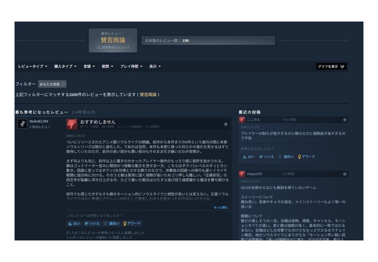Click the star icon on NokoELDN's review
Viewport: 378px width, 262px height.
coord(226,124)
